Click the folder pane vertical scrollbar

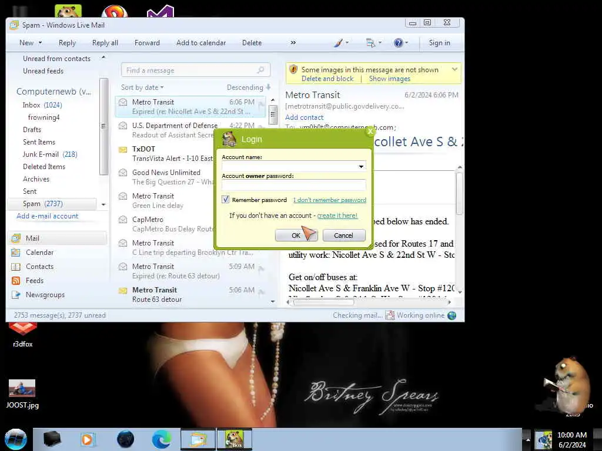coord(103,127)
